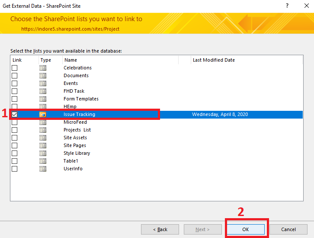Click the help question mark icon

[287, 6]
